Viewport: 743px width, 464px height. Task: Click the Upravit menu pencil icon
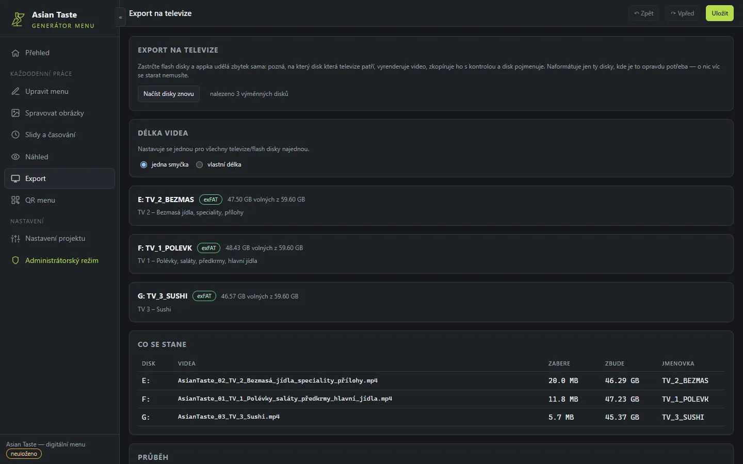(x=15, y=91)
